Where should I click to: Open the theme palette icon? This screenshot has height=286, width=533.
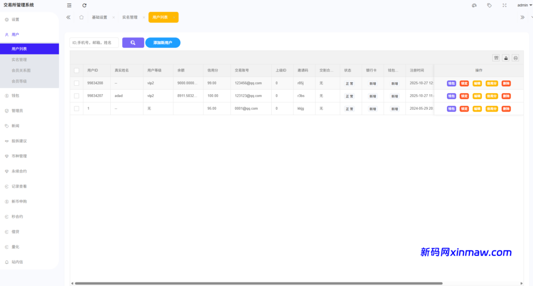(474, 5)
